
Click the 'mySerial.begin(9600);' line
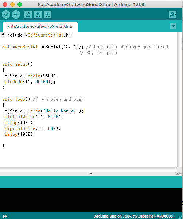coord(31,76)
